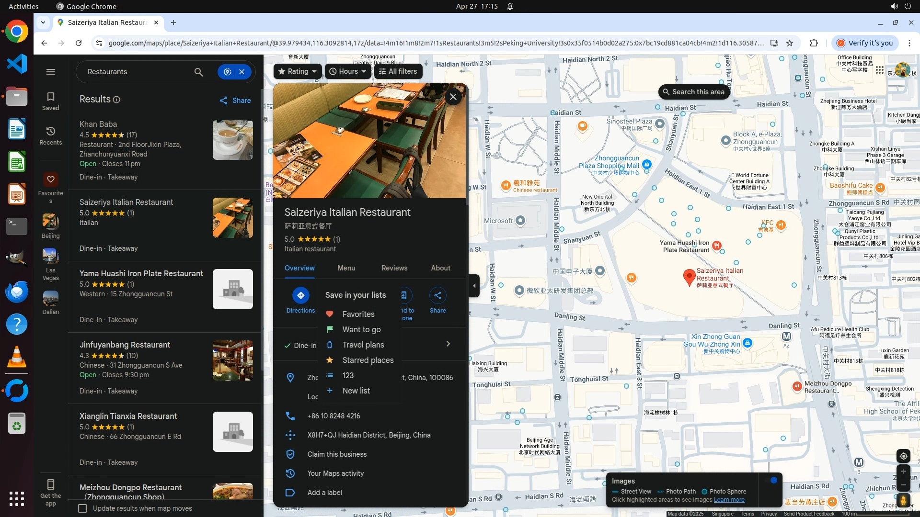Open Recents in the sidebar
Screen dimensions: 920x517
click(x=50, y=135)
